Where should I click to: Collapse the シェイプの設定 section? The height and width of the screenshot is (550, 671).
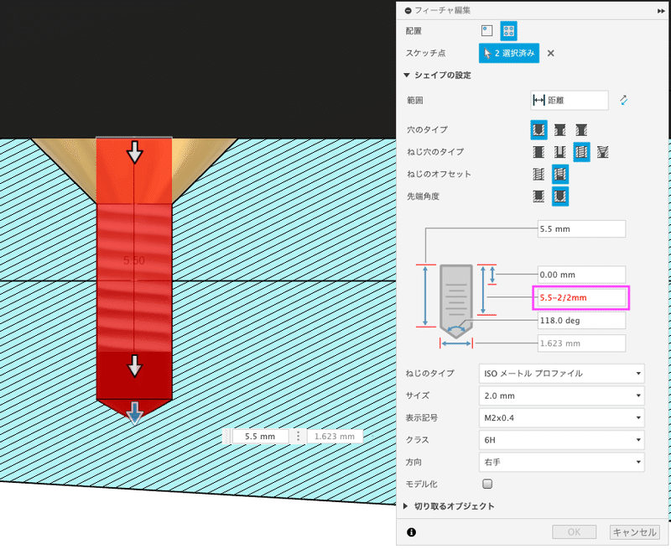click(x=407, y=76)
